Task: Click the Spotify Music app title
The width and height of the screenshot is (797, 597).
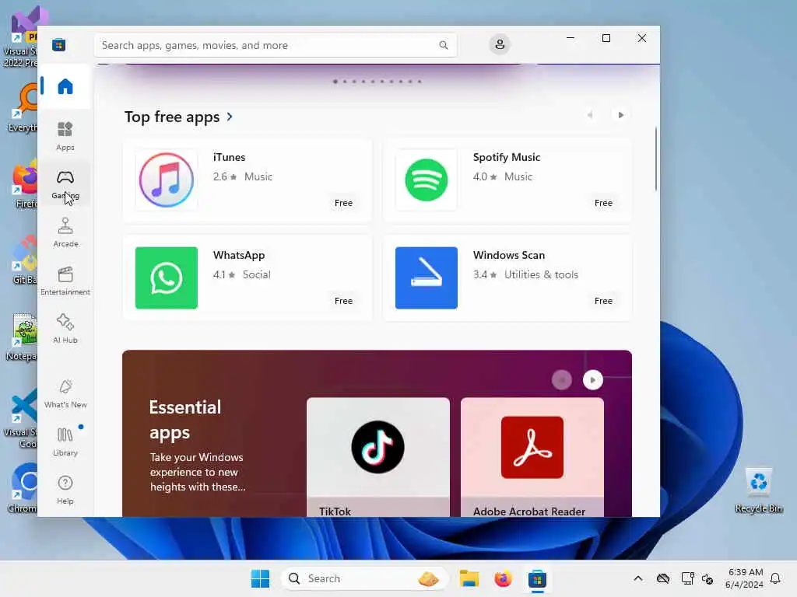Action: (x=506, y=157)
